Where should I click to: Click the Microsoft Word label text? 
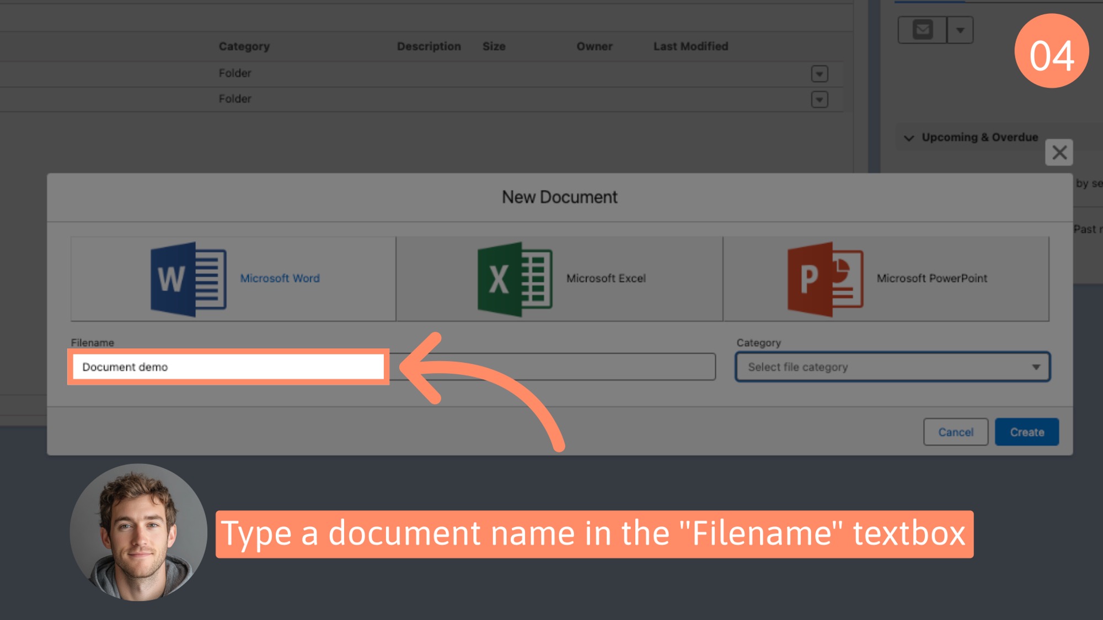point(280,278)
